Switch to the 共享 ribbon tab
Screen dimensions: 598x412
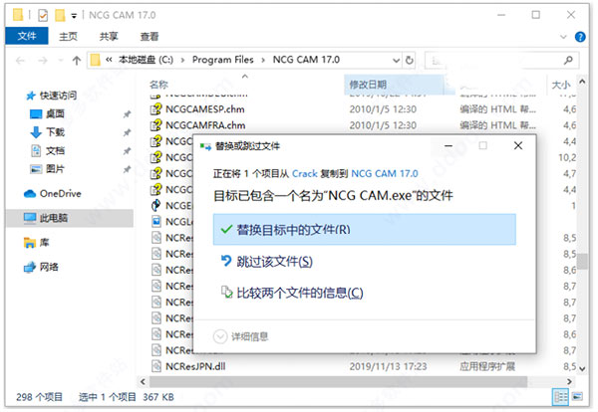pyautogui.click(x=109, y=37)
